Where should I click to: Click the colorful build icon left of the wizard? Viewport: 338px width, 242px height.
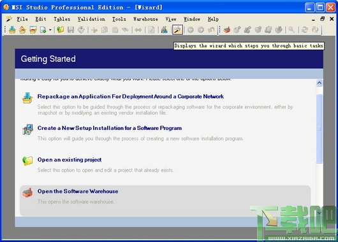pyautogui.click(x=165, y=30)
